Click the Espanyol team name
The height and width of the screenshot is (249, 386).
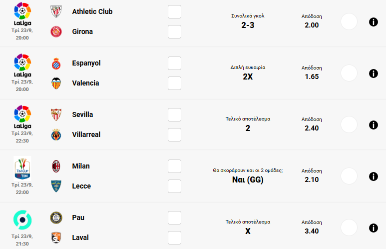tap(86, 63)
